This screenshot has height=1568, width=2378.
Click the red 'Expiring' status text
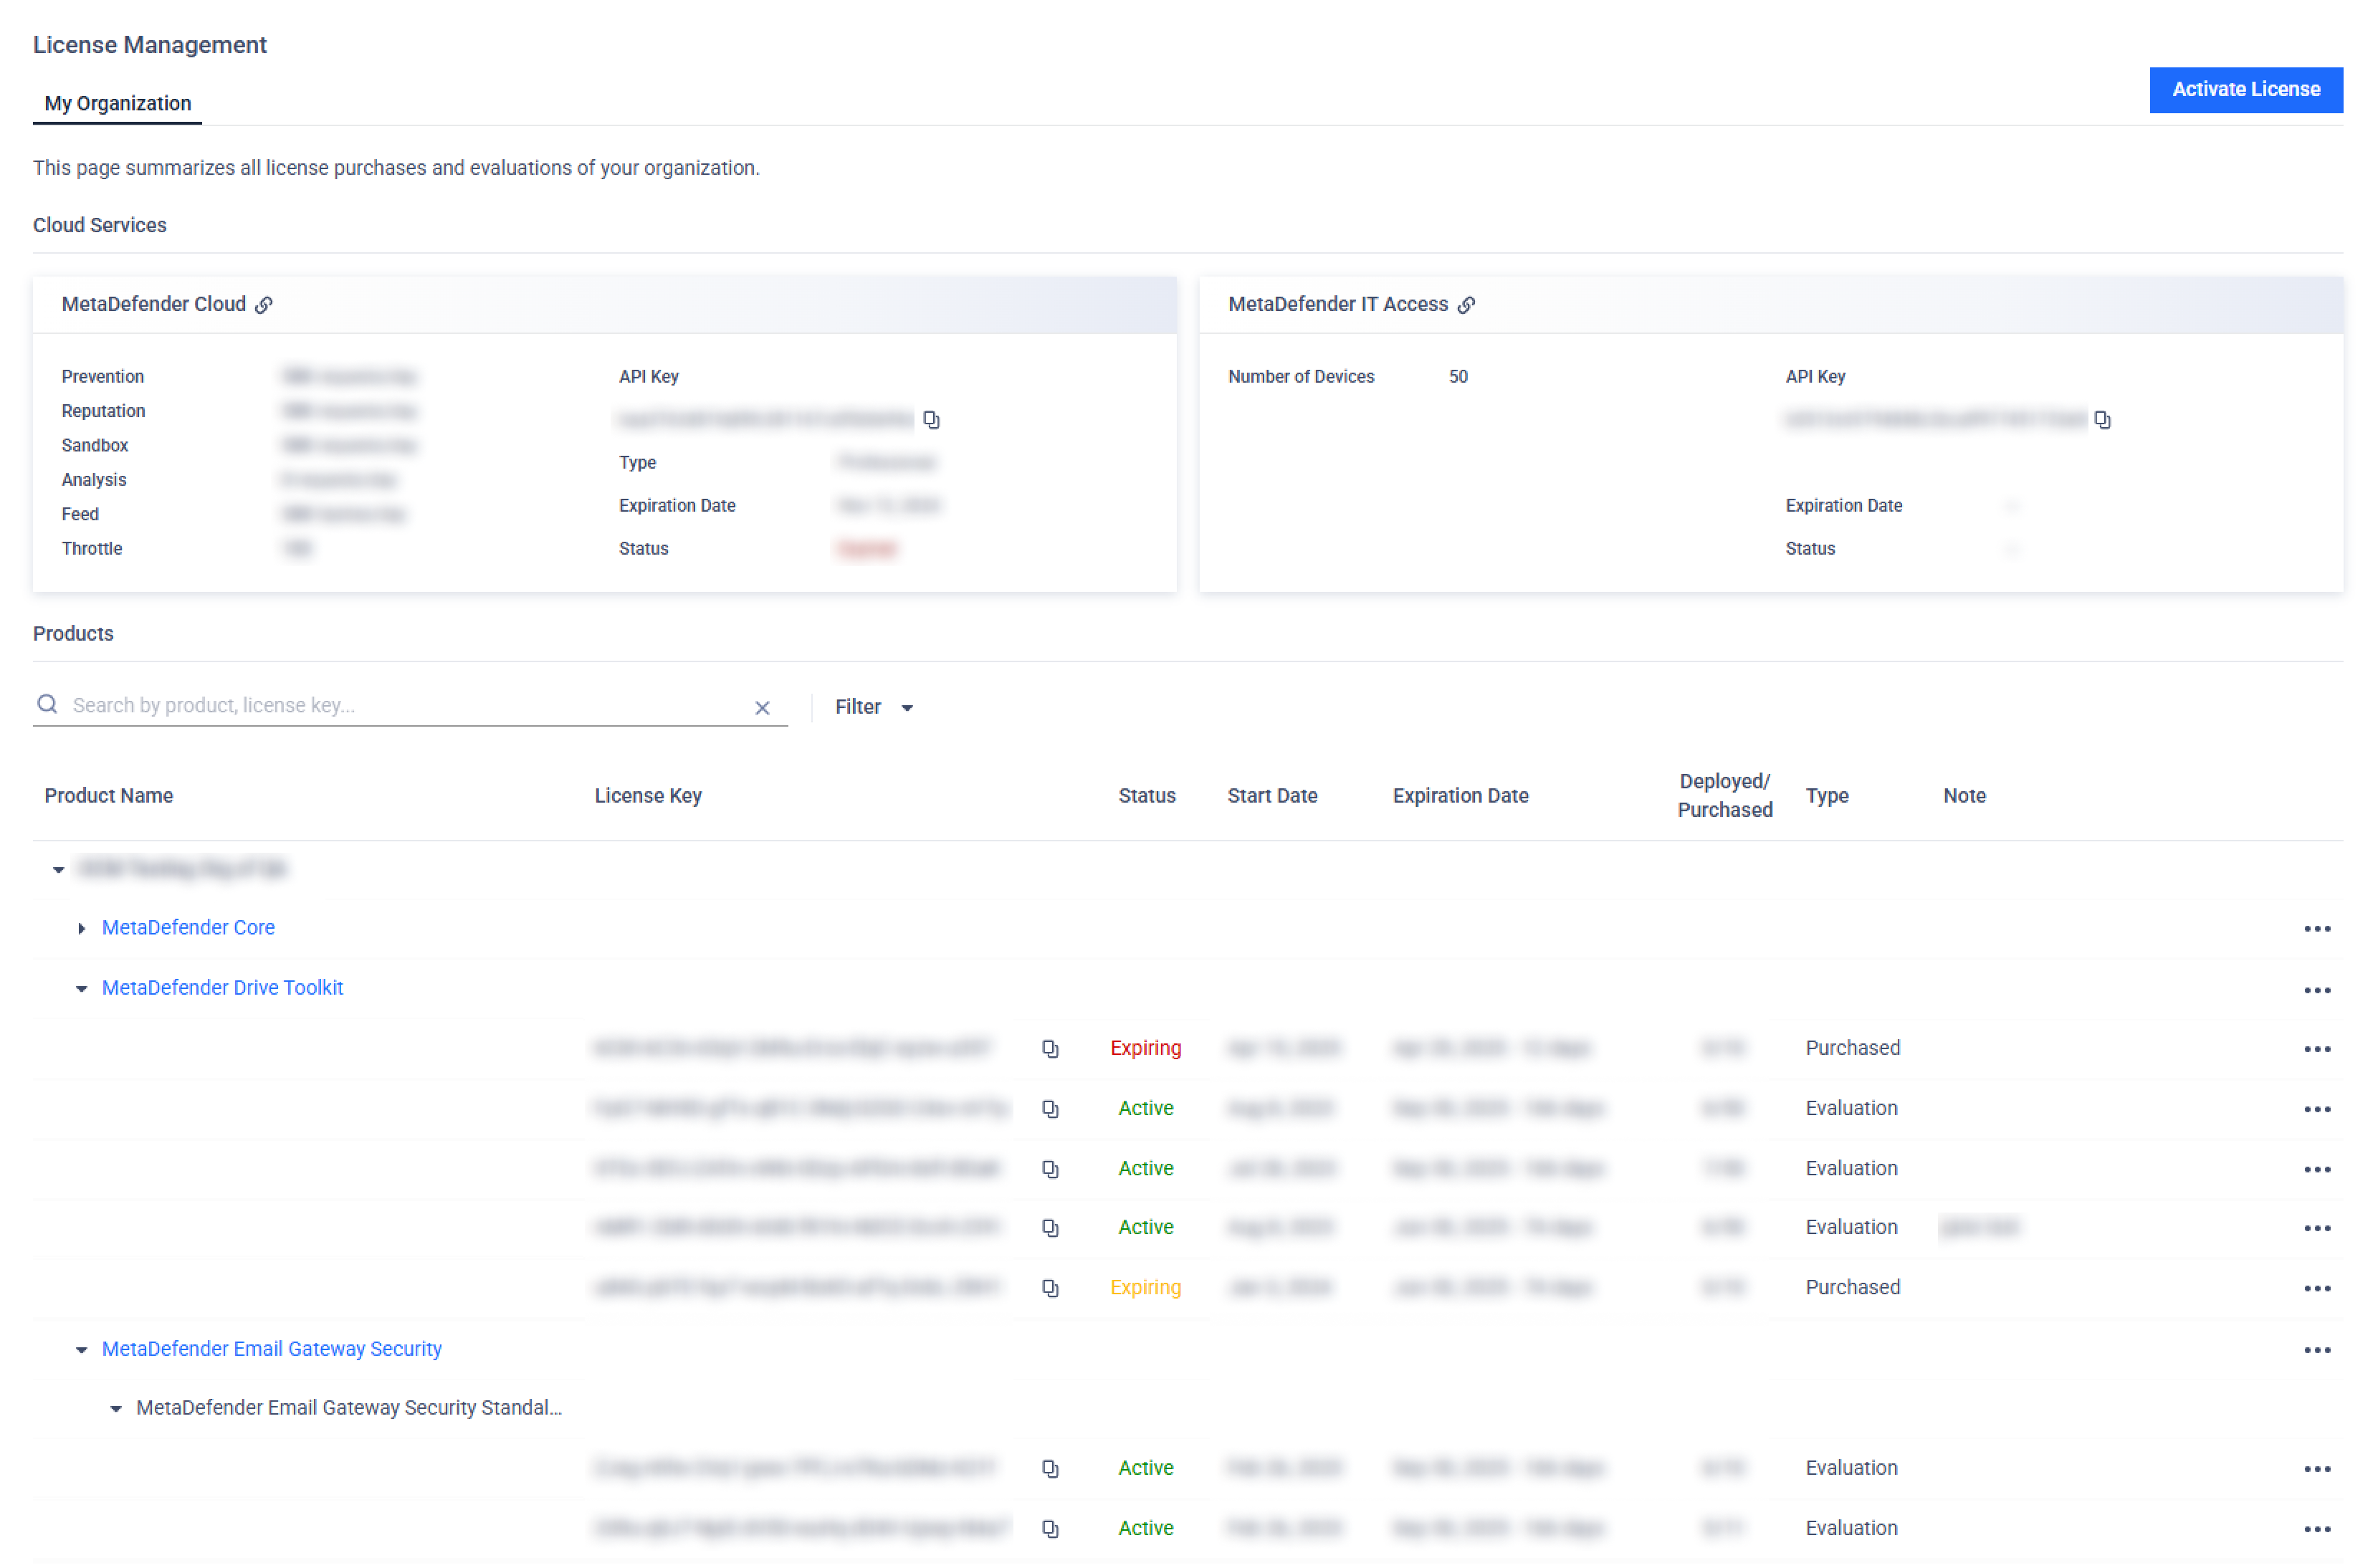[x=1145, y=1047]
